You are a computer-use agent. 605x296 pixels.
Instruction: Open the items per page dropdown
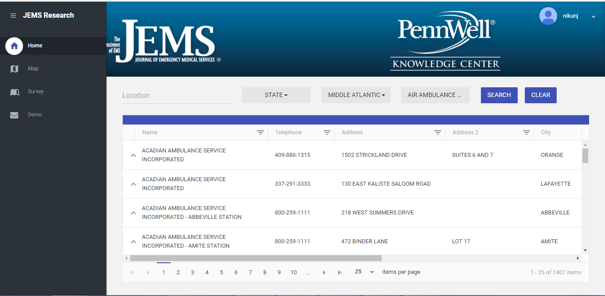(x=364, y=272)
